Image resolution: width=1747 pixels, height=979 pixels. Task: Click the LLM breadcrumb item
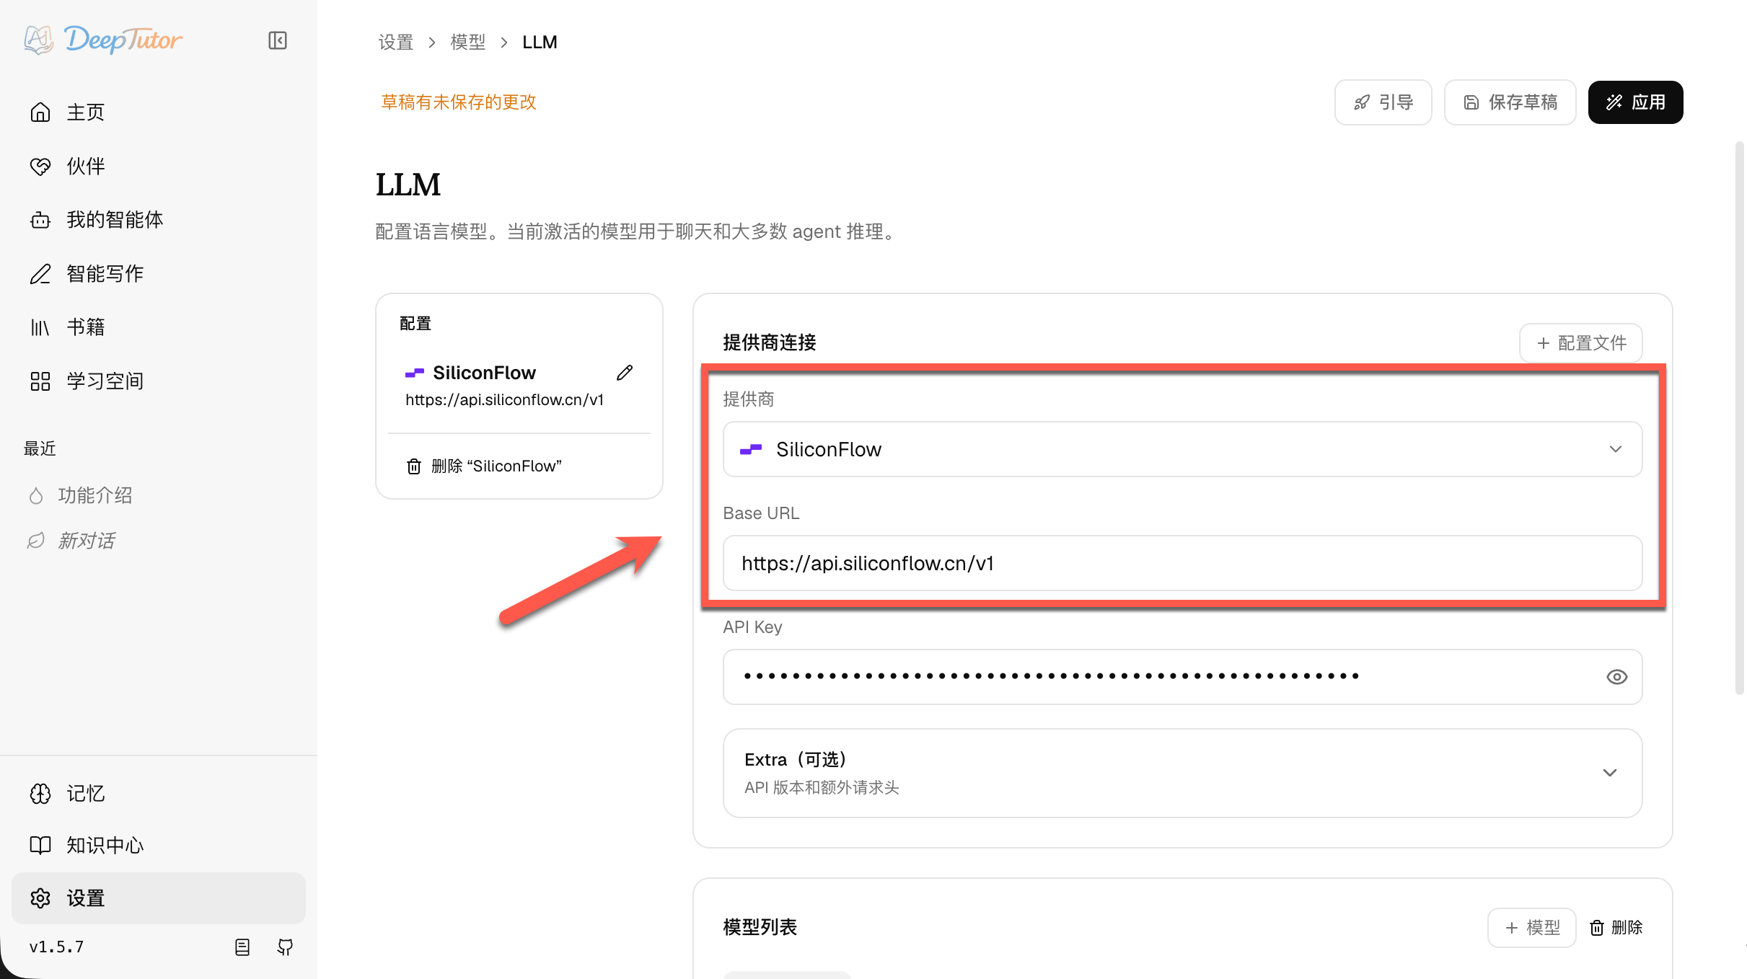540,42
